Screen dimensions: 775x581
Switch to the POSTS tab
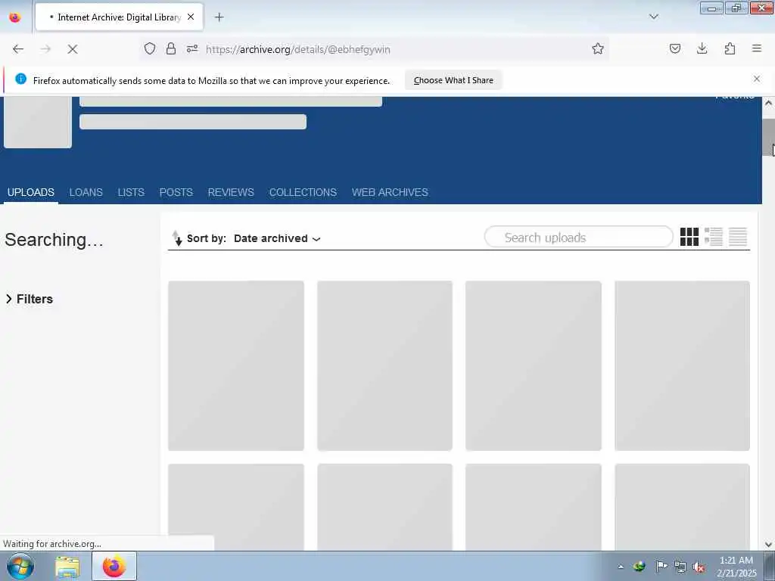tap(176, 192)
